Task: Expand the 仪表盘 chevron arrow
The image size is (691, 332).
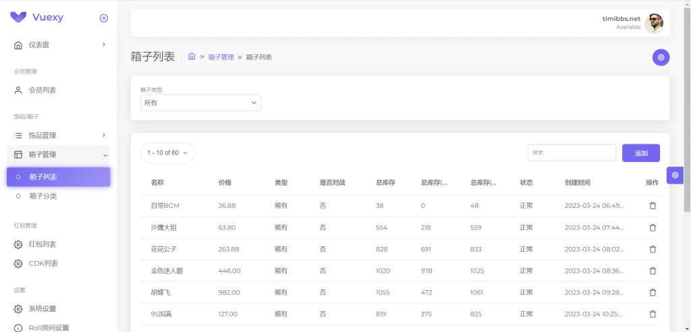Action: (104, 45)
